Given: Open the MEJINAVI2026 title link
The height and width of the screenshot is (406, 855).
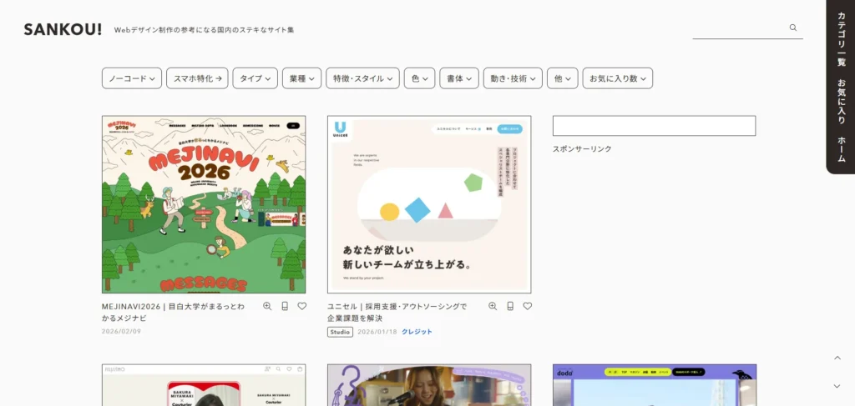Looking at the screenshot, I should (x=174, y=313).
